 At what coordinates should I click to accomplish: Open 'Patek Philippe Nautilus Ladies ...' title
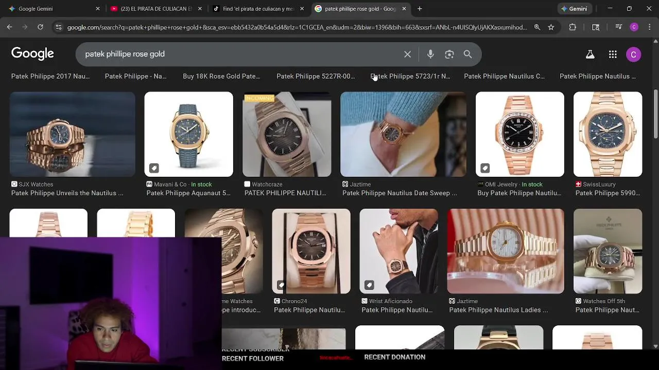498,310
